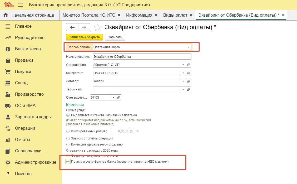Click the Контрагент field ПАО СБЕРБАНК
The image size is (297, 184).
137,73
